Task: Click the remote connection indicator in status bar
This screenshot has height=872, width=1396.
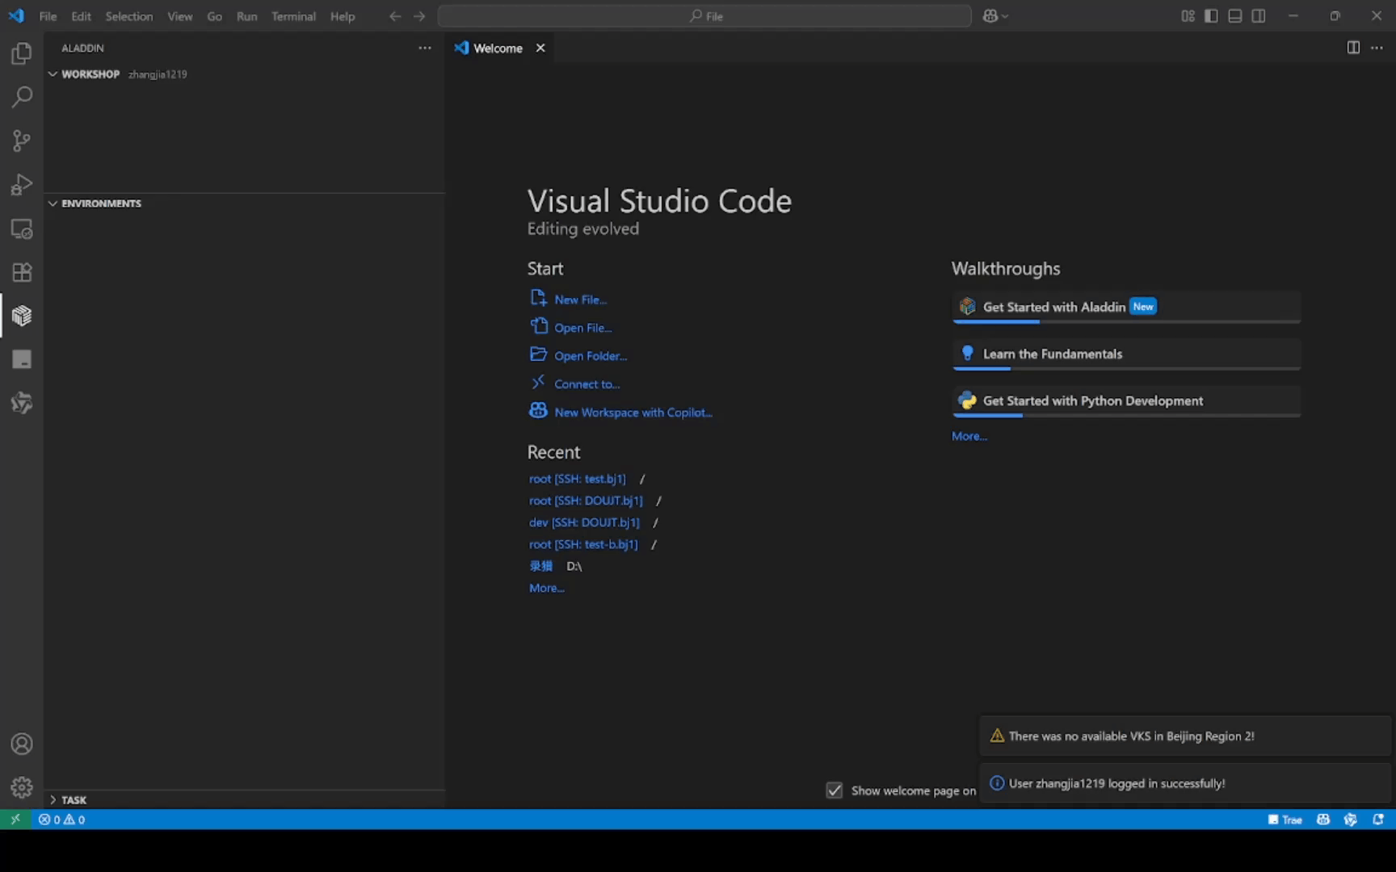Action: coord(15,819)
